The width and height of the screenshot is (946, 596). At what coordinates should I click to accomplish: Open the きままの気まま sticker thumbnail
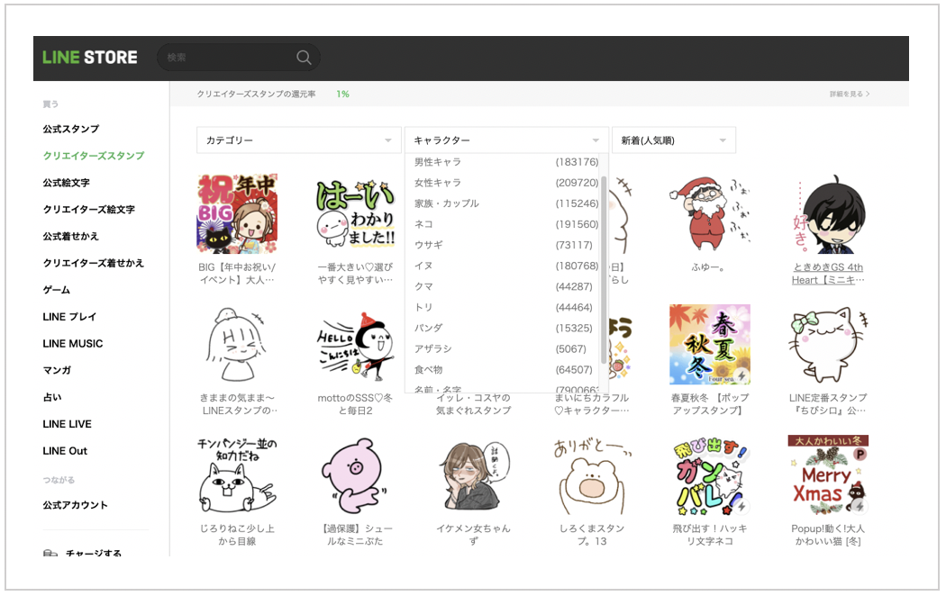pos(237,345)
